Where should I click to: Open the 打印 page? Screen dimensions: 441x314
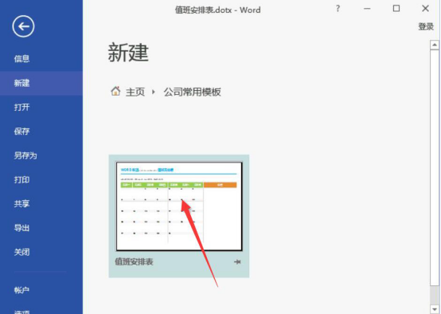pyautogui.click(x=22, y=179)
